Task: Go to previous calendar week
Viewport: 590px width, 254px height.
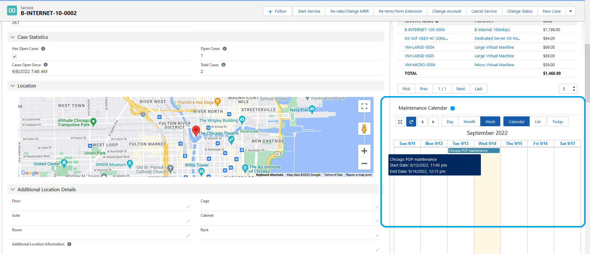Action: pyautogui.click(x=422, y=122)
